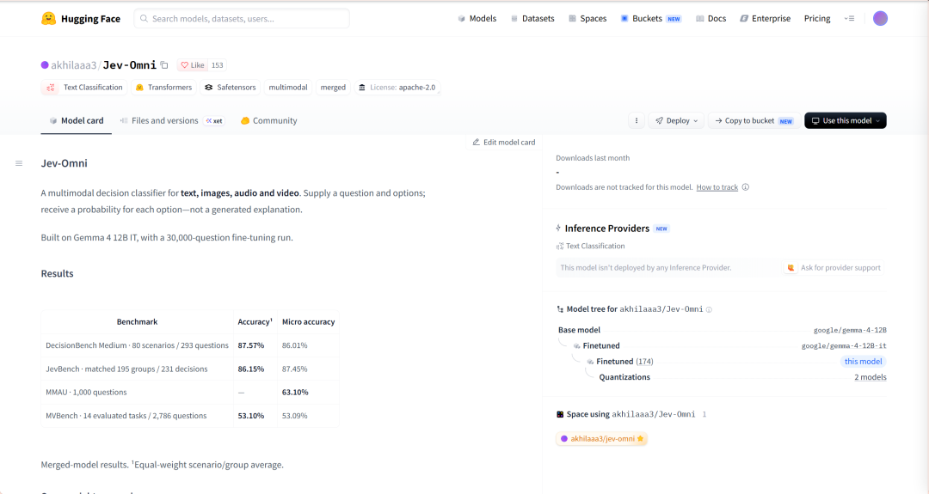The image size is (929, 494).
Task: Open Models in top navigation
Action: point(477,18)
